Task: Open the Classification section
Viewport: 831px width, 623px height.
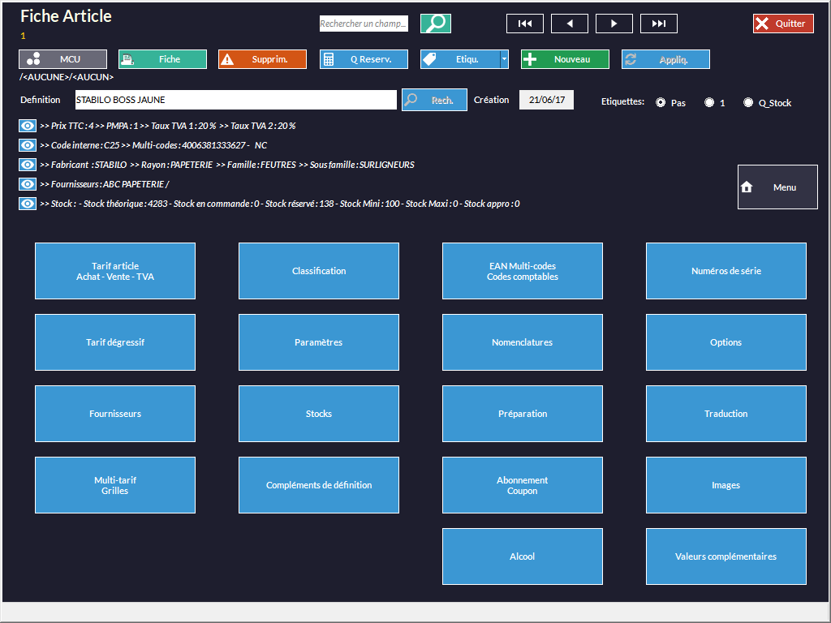Action: (319, 271)
